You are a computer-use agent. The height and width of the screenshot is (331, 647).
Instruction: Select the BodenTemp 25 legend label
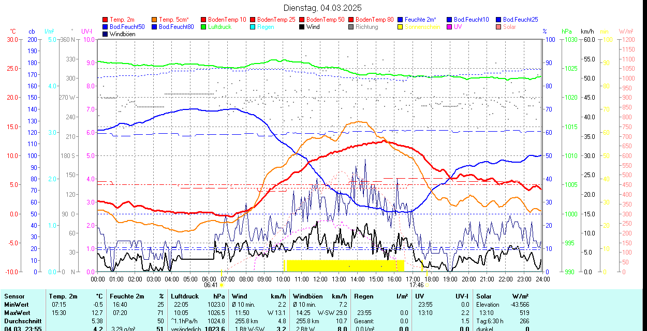click(x=276, y=20)
